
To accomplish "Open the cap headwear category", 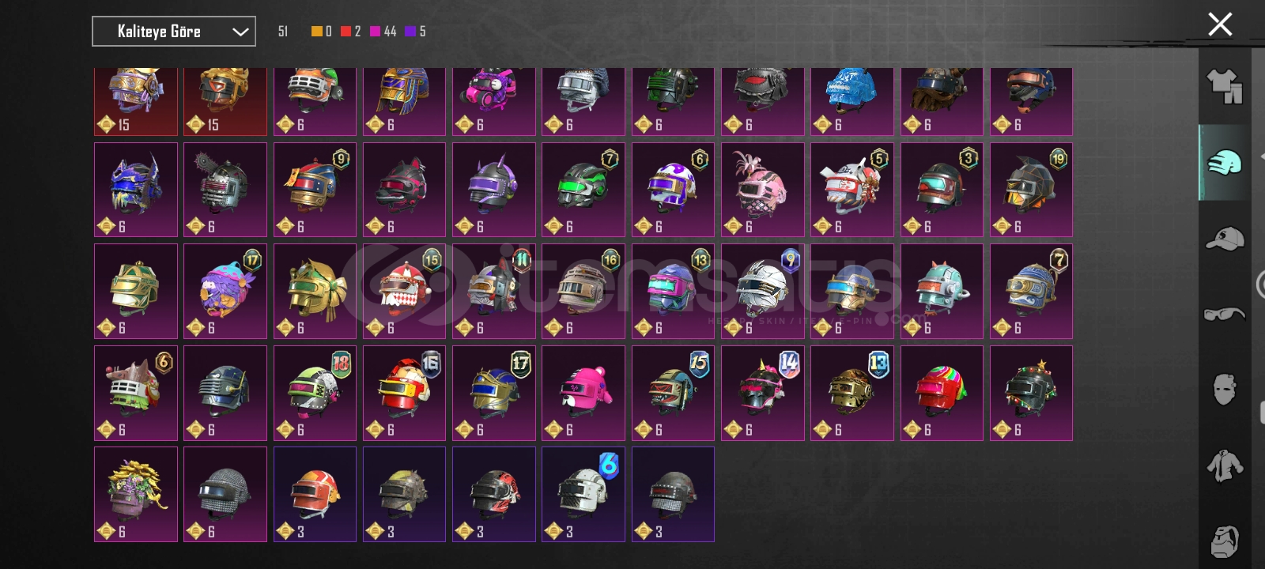I will tap(1224, 239).
